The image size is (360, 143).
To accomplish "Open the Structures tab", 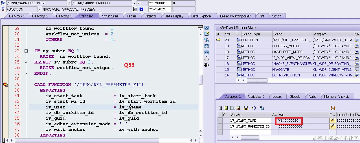I will coord(110,16).
